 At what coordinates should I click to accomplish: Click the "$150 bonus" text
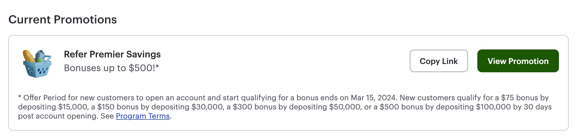point(114,107)
